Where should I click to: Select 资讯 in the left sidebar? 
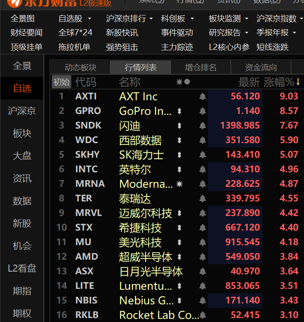pos(22,178)
